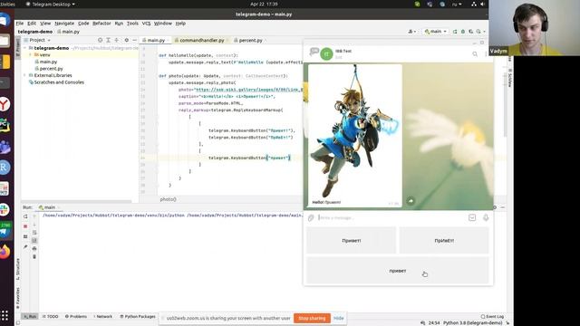The image size is (580, 326).
Task: Open Python Packages tool window
Action: coord(138,316)
